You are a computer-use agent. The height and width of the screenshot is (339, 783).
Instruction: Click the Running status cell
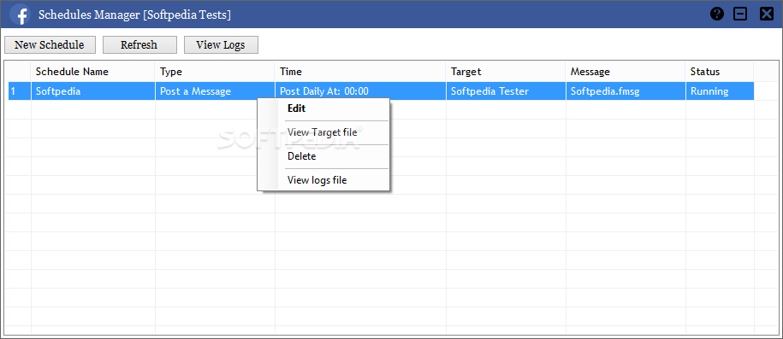click(x=720, y=91)
